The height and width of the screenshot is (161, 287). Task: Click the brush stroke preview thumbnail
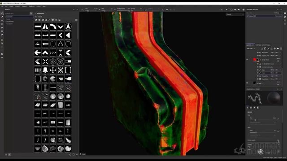255,98
